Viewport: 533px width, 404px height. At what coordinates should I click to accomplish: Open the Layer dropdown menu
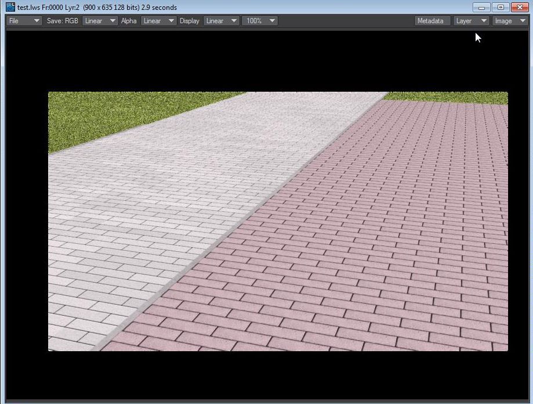coord(470,21)
